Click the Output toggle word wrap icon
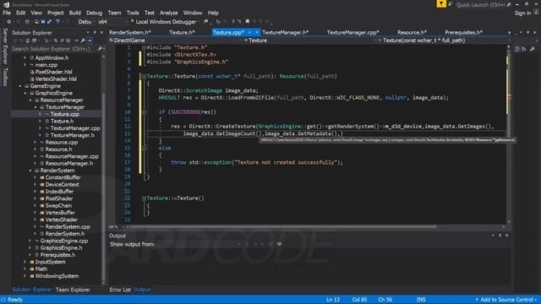This screenshot has width=541, height=304. tap(279, 244)
